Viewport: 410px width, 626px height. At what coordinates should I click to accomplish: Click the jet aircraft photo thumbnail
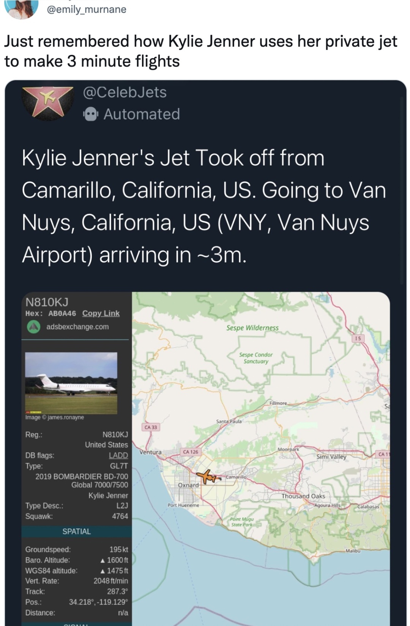[71, 383]
